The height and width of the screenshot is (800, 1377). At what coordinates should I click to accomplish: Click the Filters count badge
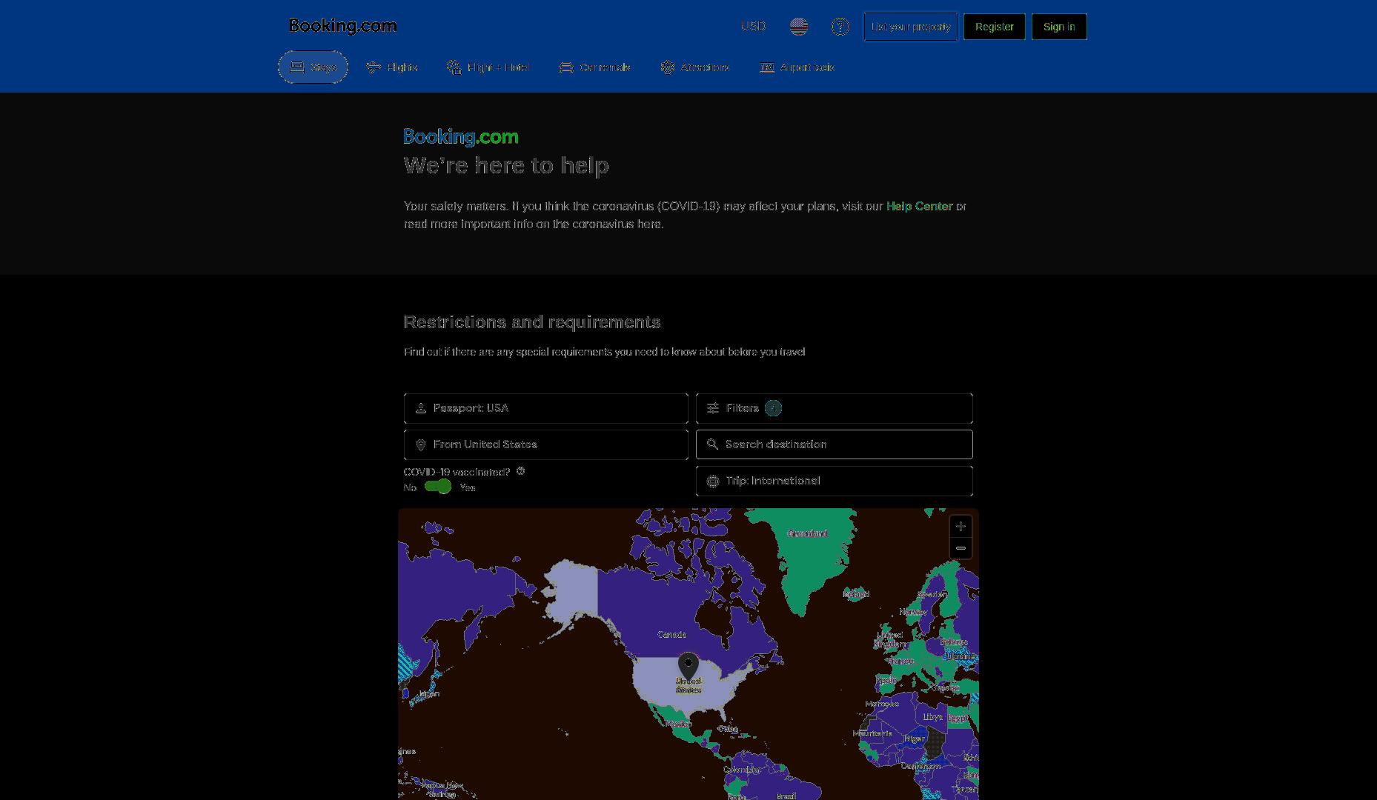(773, 408)
